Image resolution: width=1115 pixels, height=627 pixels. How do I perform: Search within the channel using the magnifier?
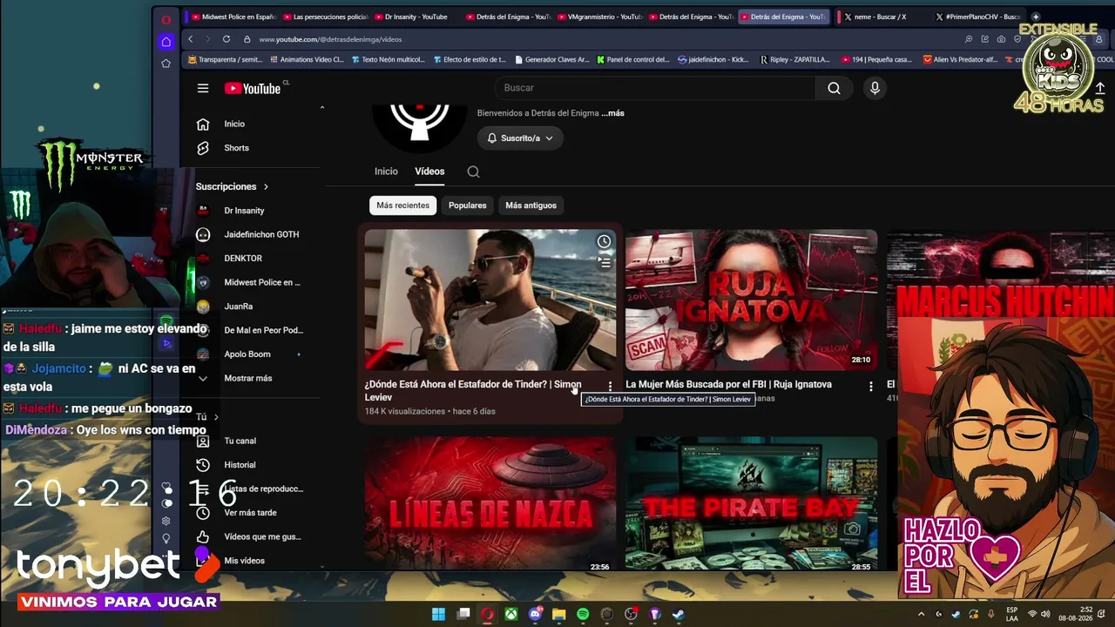[473, 172]
